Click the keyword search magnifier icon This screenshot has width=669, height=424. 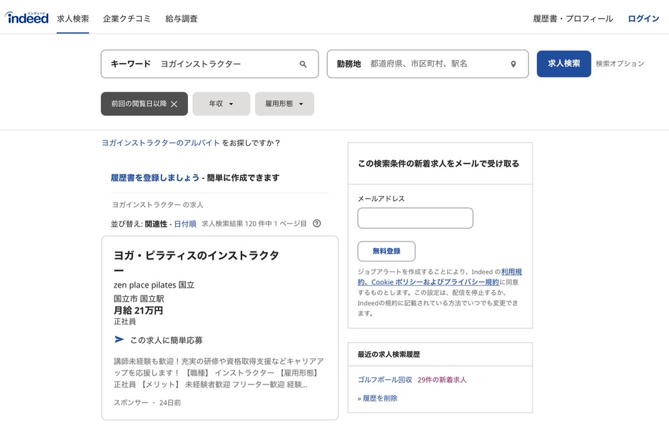(303, 64)
